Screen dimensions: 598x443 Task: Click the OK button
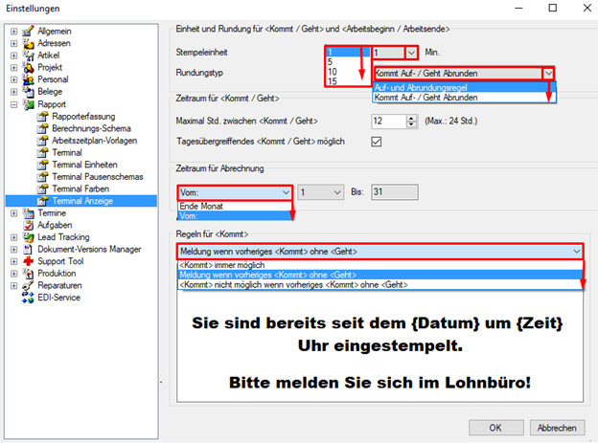tap(495, 428)
